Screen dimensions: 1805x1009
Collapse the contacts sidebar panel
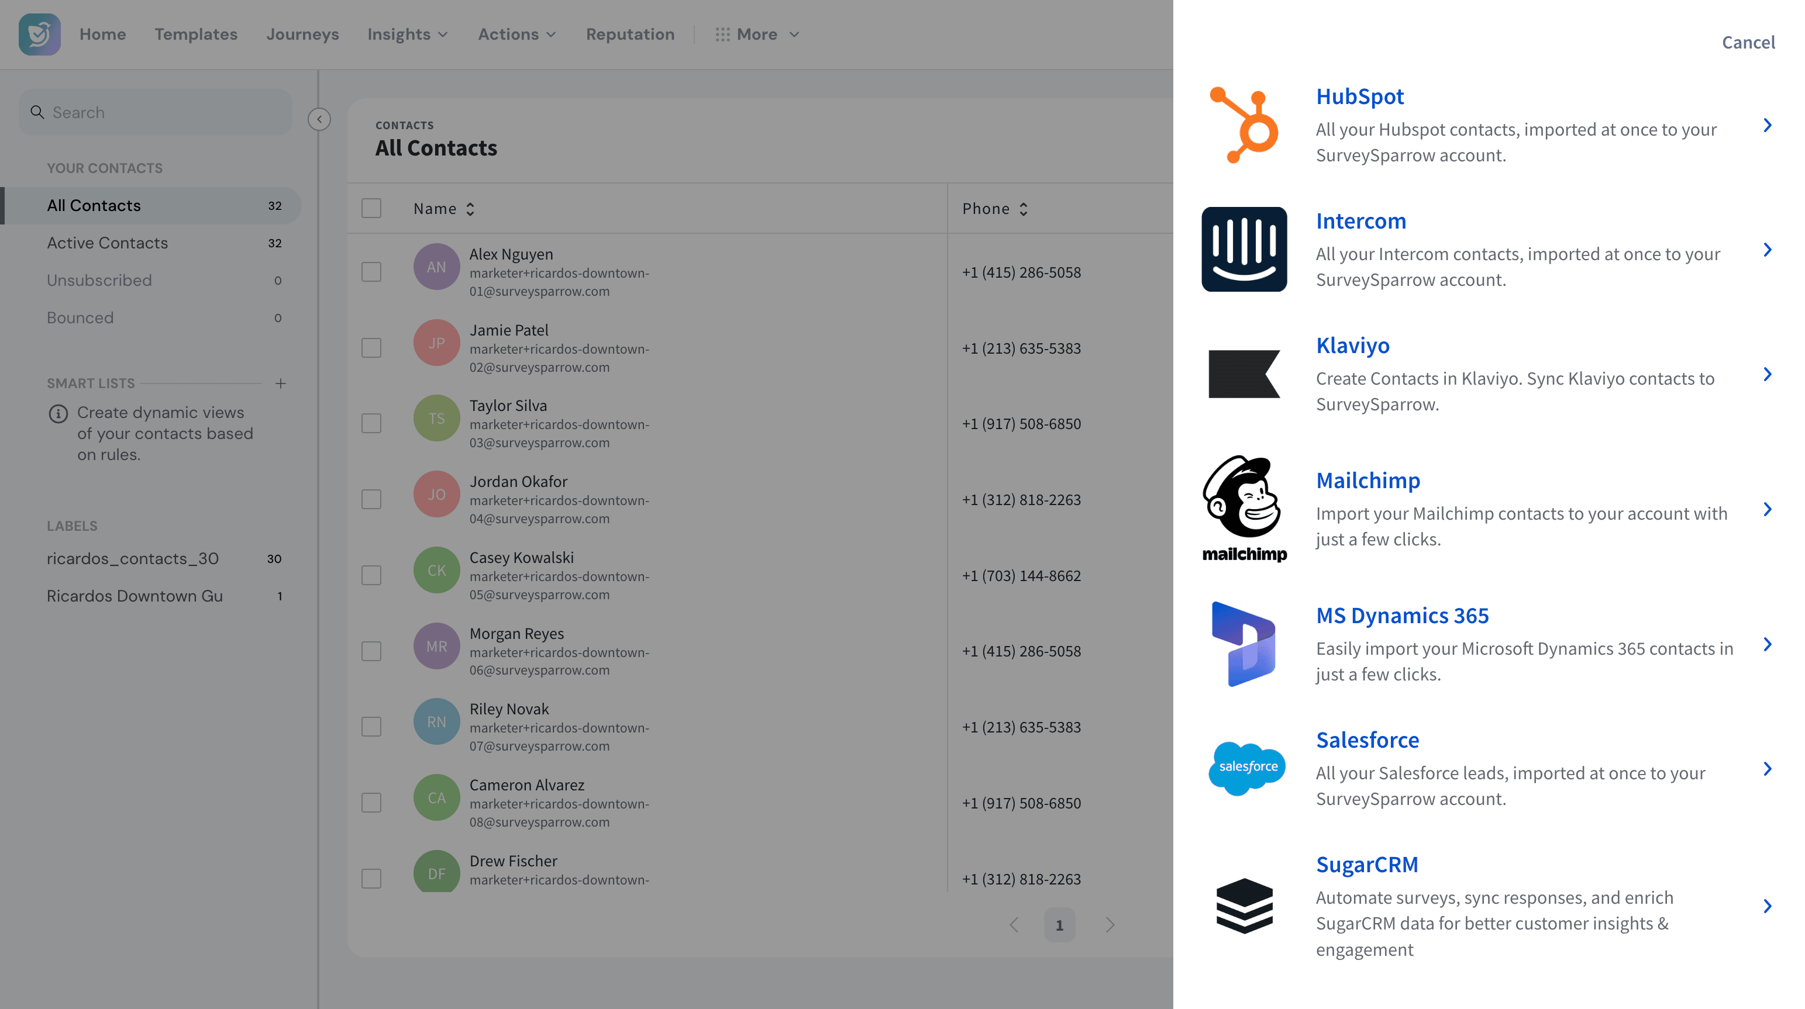319,119
